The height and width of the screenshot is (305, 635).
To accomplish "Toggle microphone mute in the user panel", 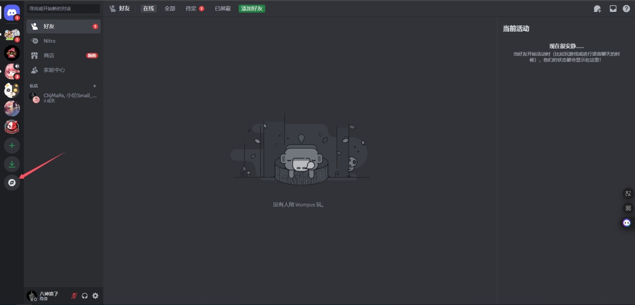I will (74, 296).
